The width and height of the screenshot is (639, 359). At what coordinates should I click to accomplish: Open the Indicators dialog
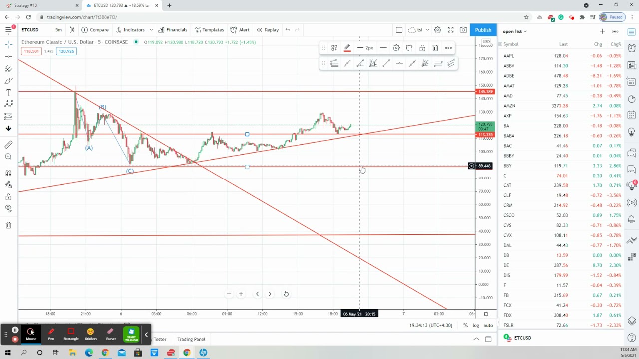click(130, 30)
